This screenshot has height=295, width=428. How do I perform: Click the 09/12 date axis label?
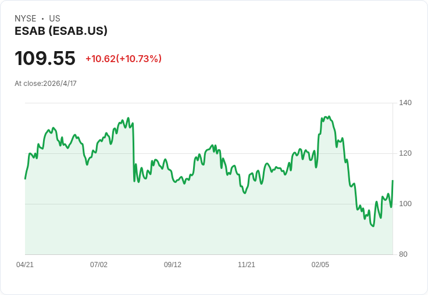click(173, 265)
